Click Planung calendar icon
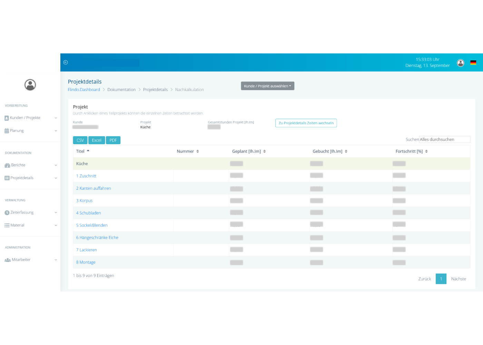Viewport: 483px width, 345px height. 7,131
